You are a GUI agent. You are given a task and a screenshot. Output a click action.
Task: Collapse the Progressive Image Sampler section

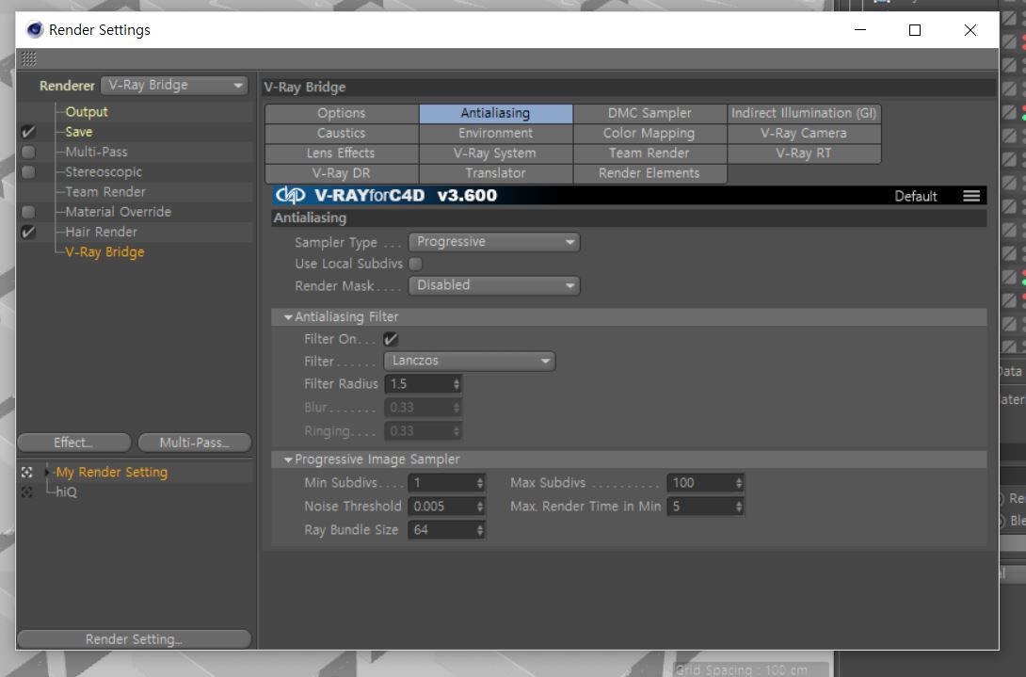pyautogui.click(x=288, y=459)
